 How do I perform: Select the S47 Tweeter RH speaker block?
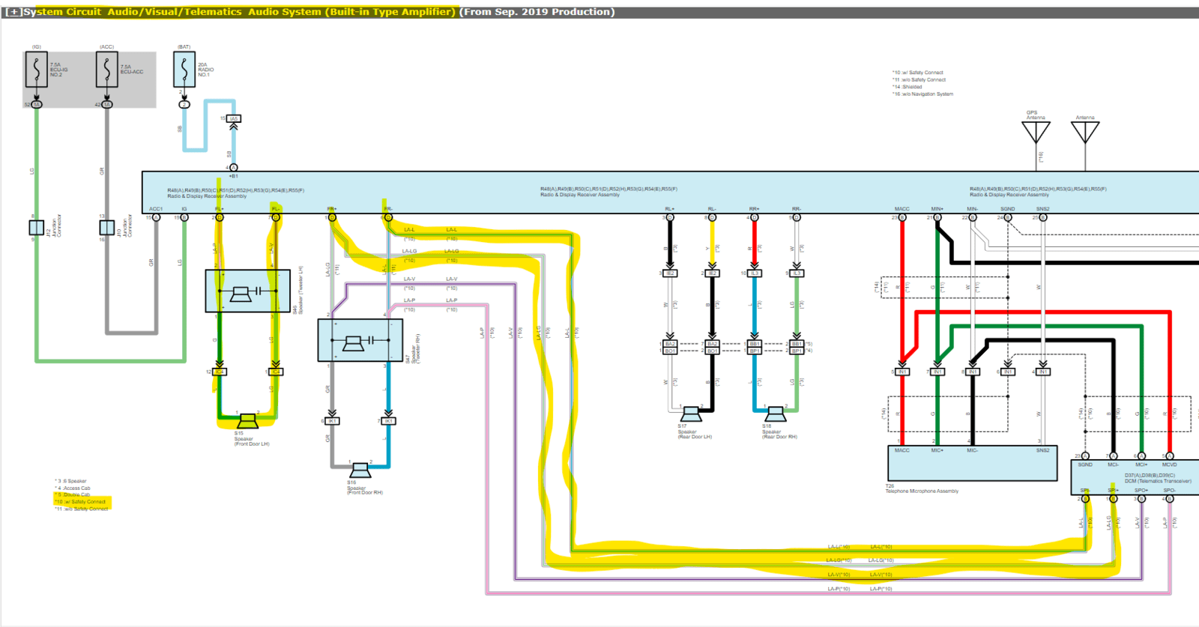(360, 341)
